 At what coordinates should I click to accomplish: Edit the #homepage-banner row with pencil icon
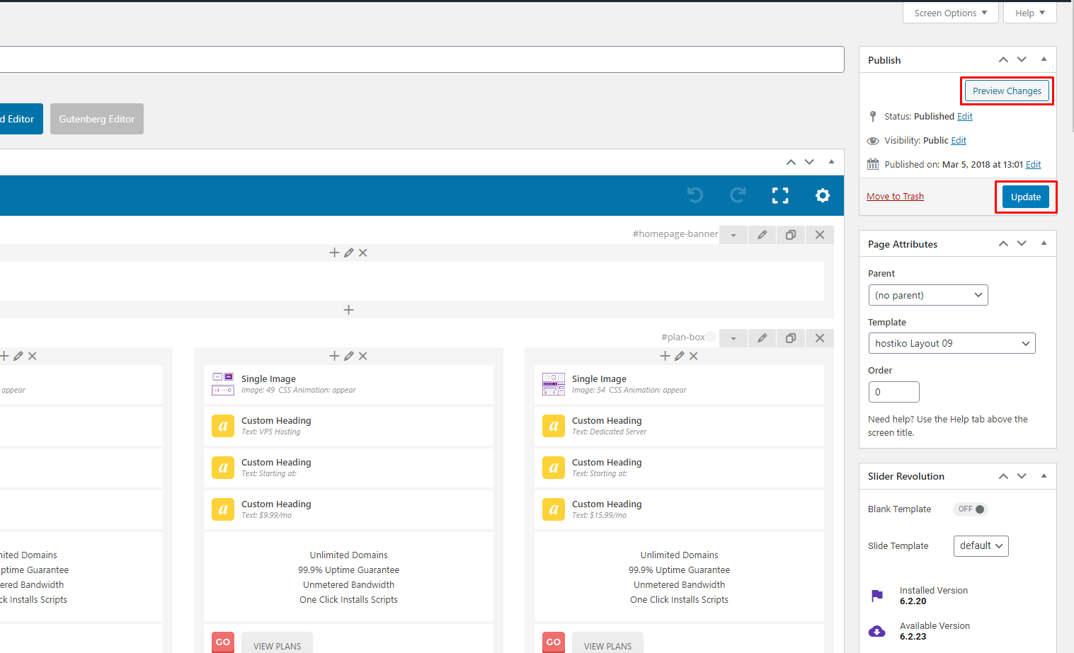tap(762, 235)
